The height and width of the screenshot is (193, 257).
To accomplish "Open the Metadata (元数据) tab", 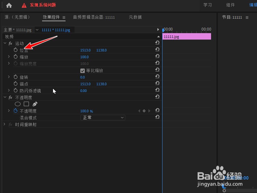I will [135, 17].
